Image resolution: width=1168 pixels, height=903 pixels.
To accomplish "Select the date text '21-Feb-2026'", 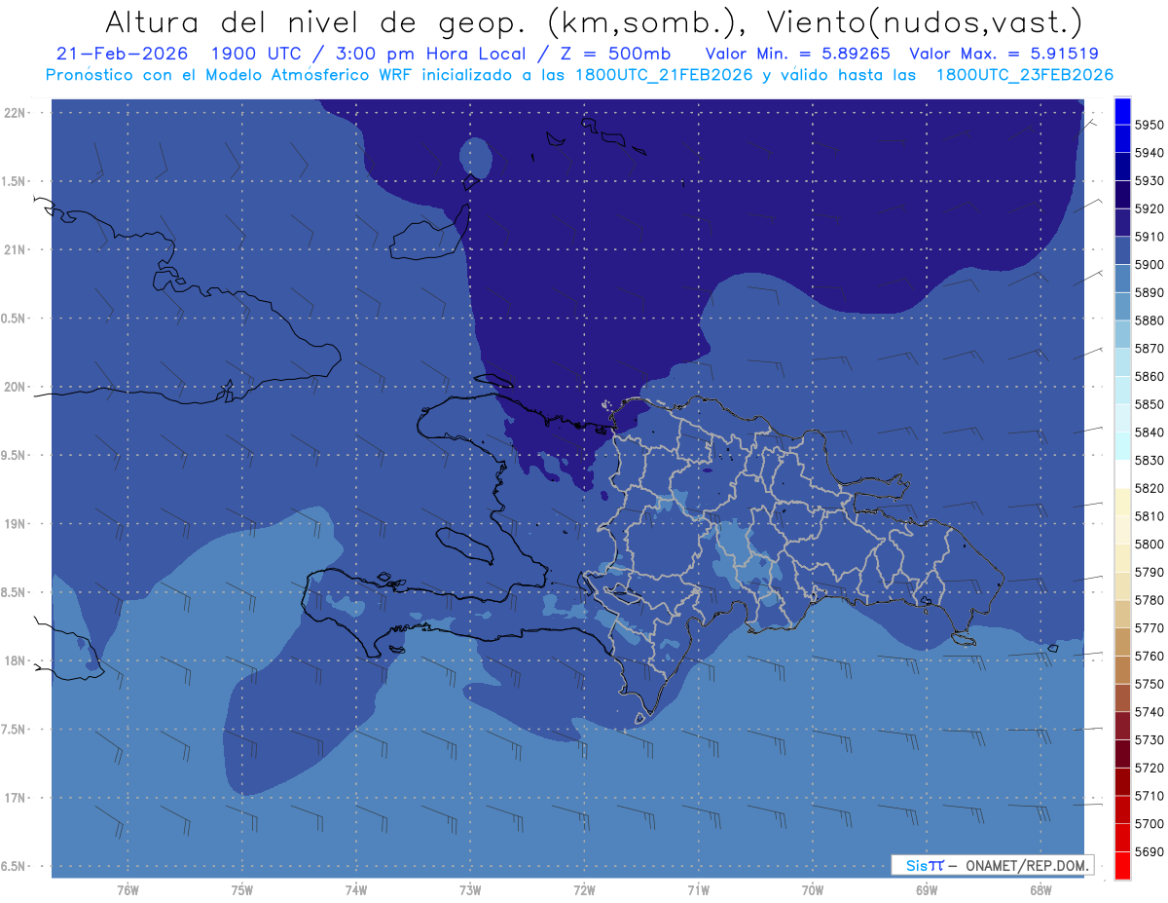I will point(120,55).
